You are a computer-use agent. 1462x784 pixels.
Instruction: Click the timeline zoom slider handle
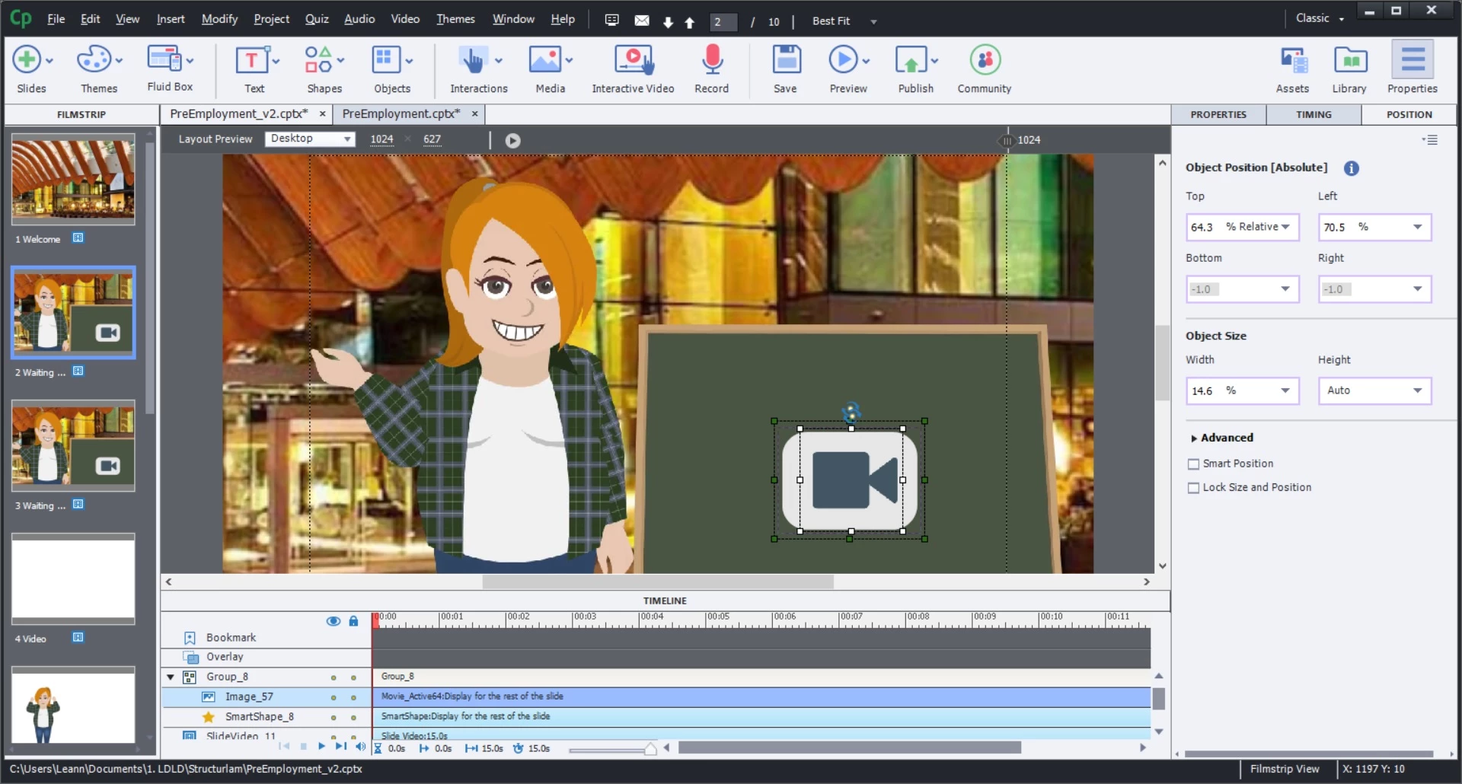pyautogui.click(x=650, y=749)
